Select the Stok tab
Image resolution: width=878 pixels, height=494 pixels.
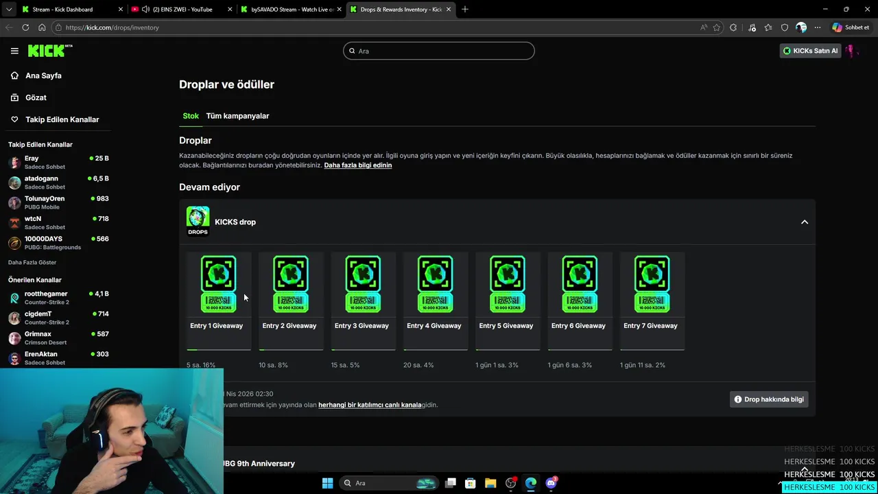(x=191, y=116)
